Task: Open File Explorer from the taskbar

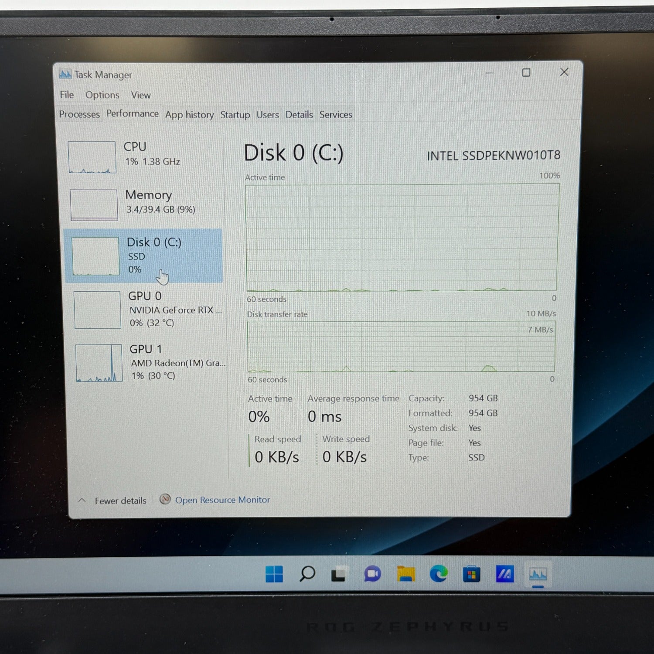Action: coord(405,574)
